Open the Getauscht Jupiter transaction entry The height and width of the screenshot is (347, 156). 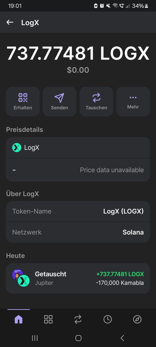click(78, 278)
